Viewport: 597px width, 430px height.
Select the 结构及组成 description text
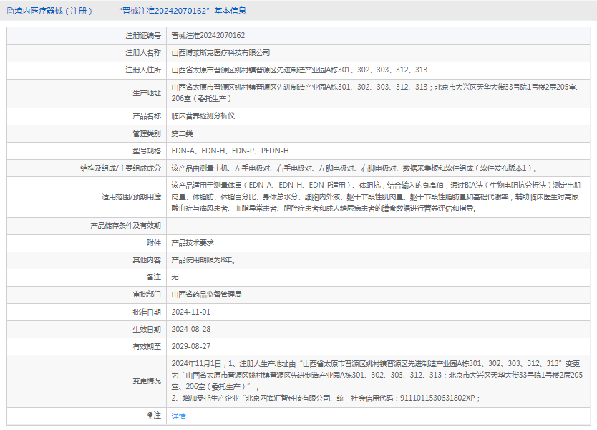click(354, 168)
